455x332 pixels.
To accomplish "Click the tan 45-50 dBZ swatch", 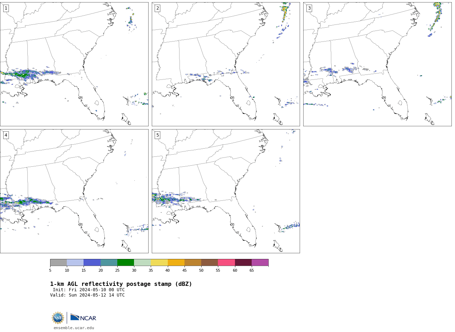I will click(x=193, y=262).
